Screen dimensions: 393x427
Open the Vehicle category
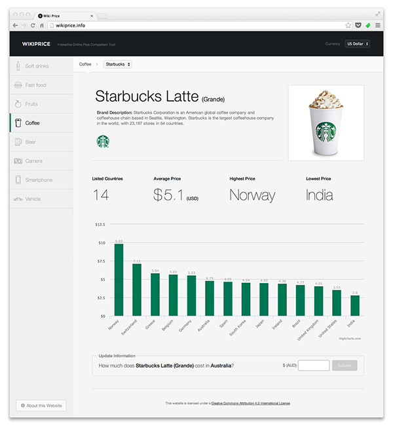[x=41, y=199]
